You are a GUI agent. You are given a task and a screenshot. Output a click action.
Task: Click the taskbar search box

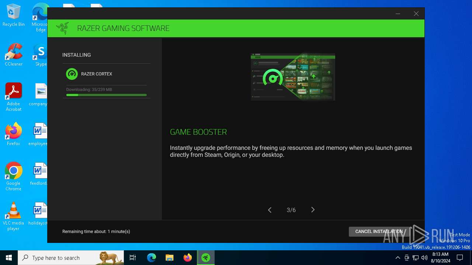(71, 258)
